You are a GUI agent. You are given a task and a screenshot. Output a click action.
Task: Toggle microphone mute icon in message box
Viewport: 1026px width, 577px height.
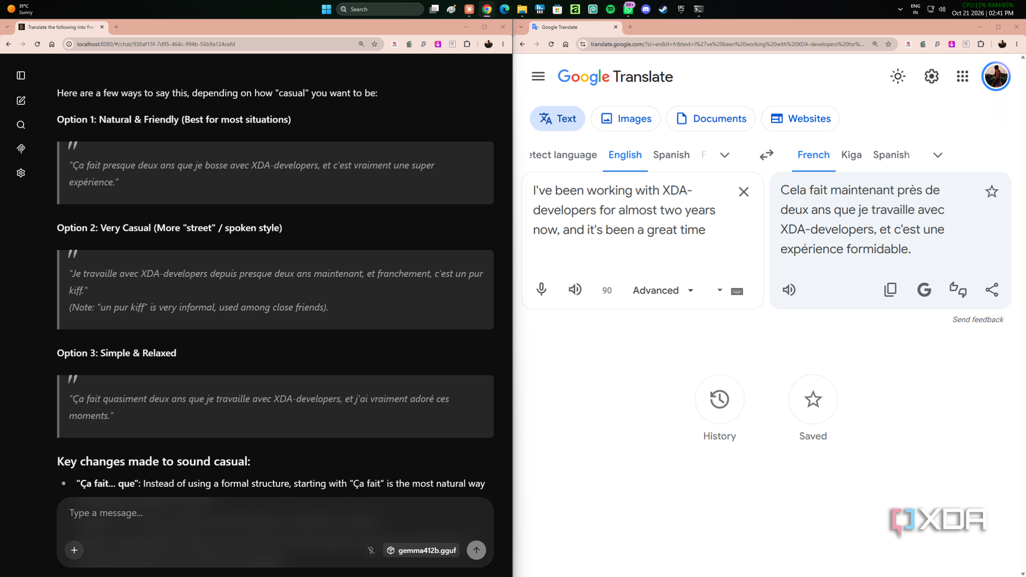[371, 550]
